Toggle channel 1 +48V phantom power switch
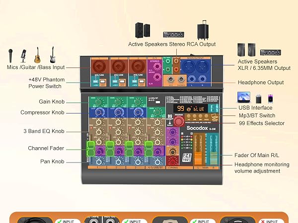 click(95, 82)
